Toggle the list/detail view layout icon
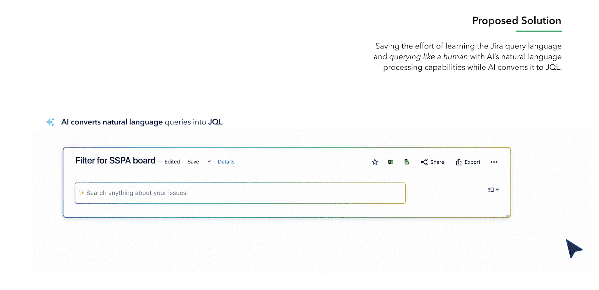 point(491,190)
